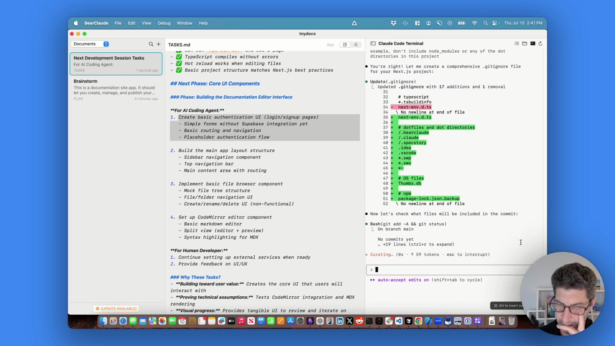The height and width of the screenshot is (346, 615).
Task: Open macOS Spotlight search in menu bar
Action: tap(485, 23)
